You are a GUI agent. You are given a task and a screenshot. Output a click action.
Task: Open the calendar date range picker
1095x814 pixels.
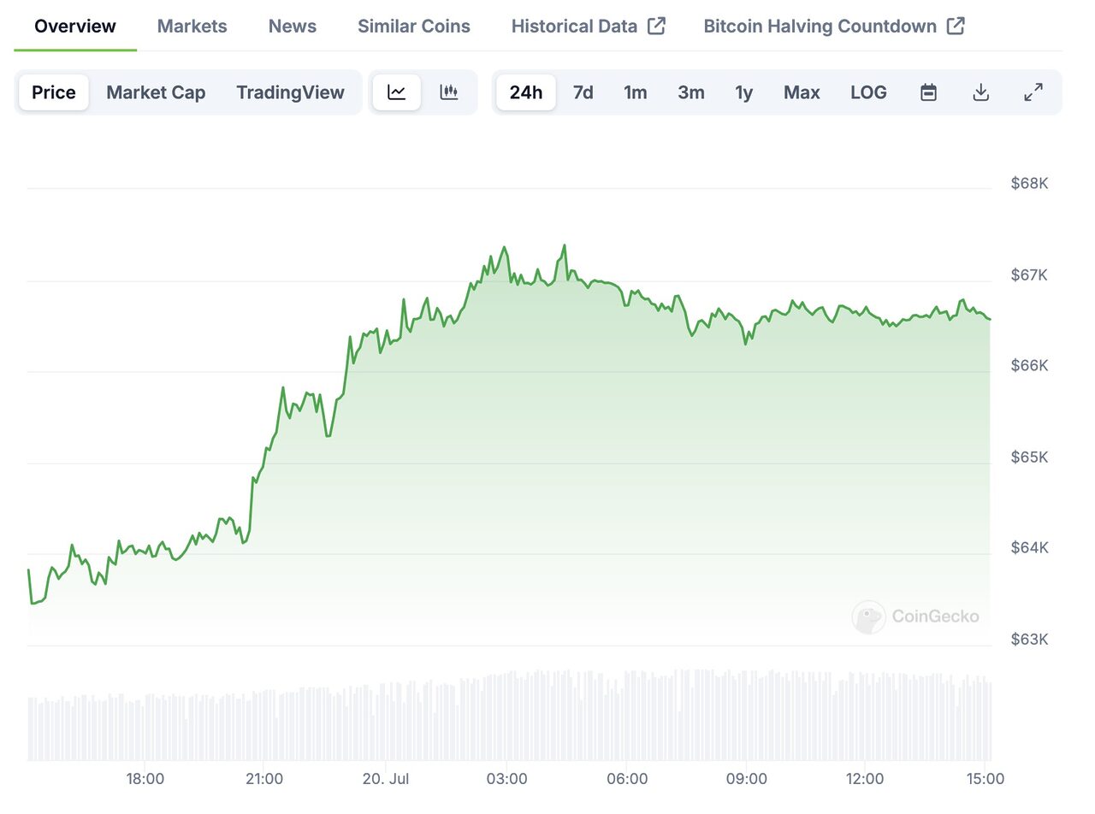click(x=928, y=92)
